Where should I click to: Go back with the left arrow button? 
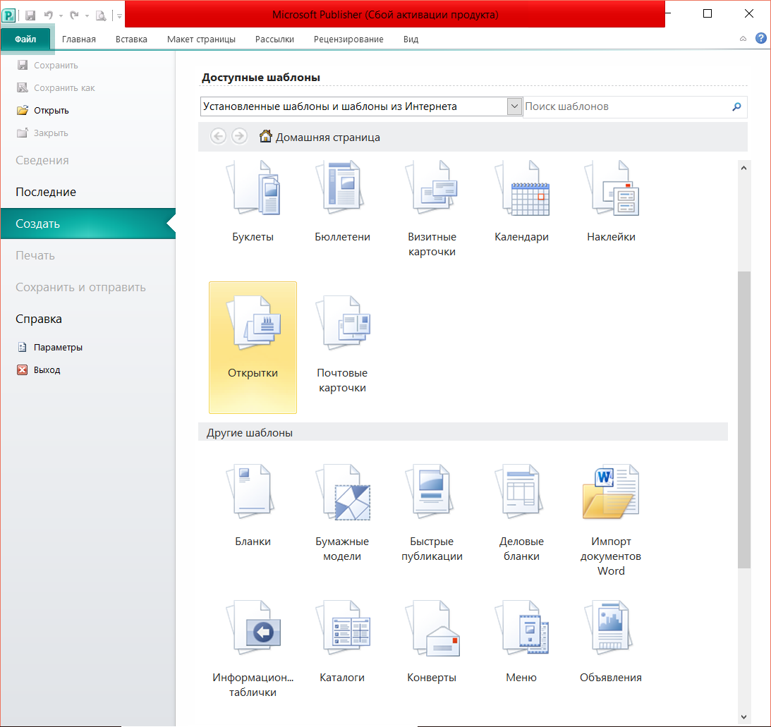point(218,136)
